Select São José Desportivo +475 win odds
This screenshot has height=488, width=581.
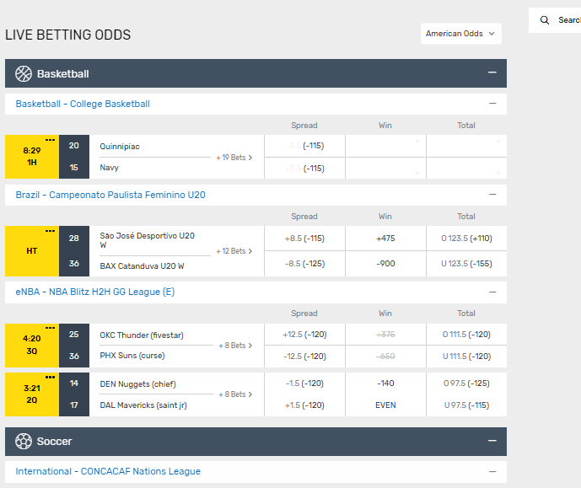pyautogui.click(x=385, y=239)
